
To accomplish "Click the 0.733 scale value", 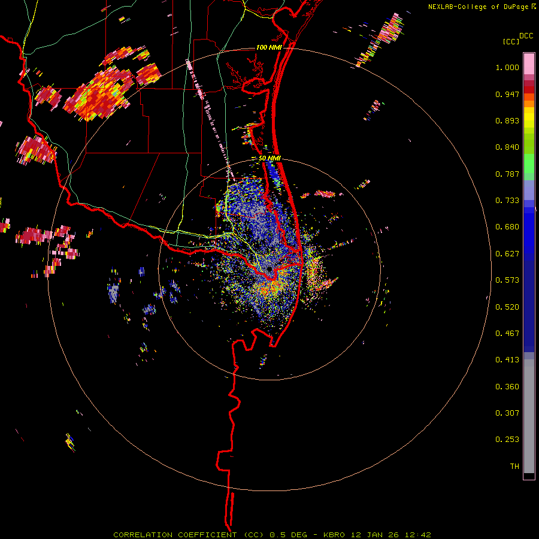I will click(x=507, y=201).
